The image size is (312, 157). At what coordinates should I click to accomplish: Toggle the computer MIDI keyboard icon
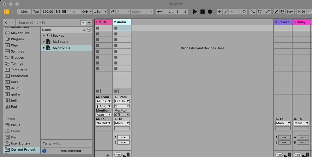coord(282,12)
